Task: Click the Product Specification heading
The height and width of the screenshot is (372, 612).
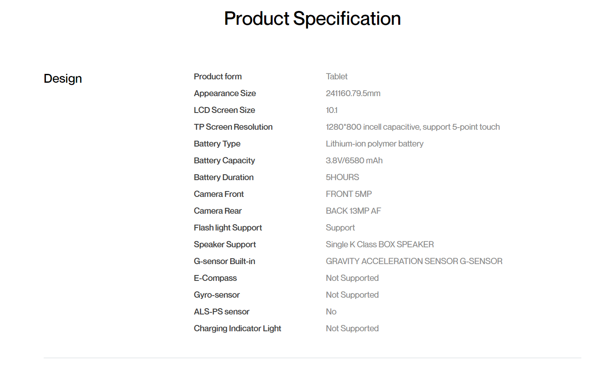Action: (x=312, y=19)
